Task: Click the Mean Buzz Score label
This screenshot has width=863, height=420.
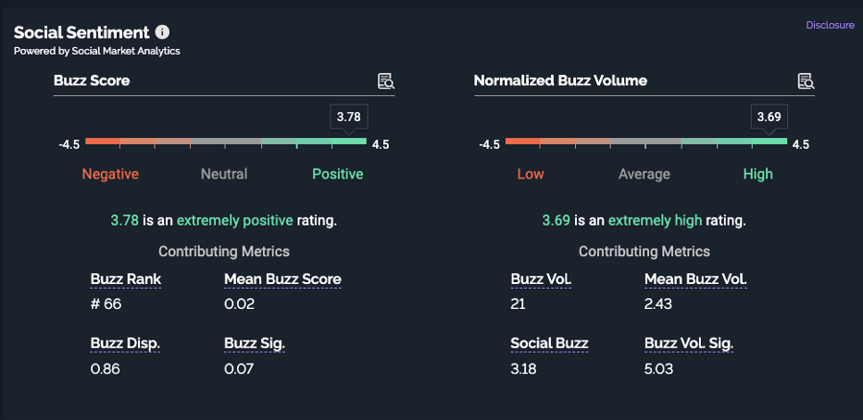Action: tap(282, 279)
